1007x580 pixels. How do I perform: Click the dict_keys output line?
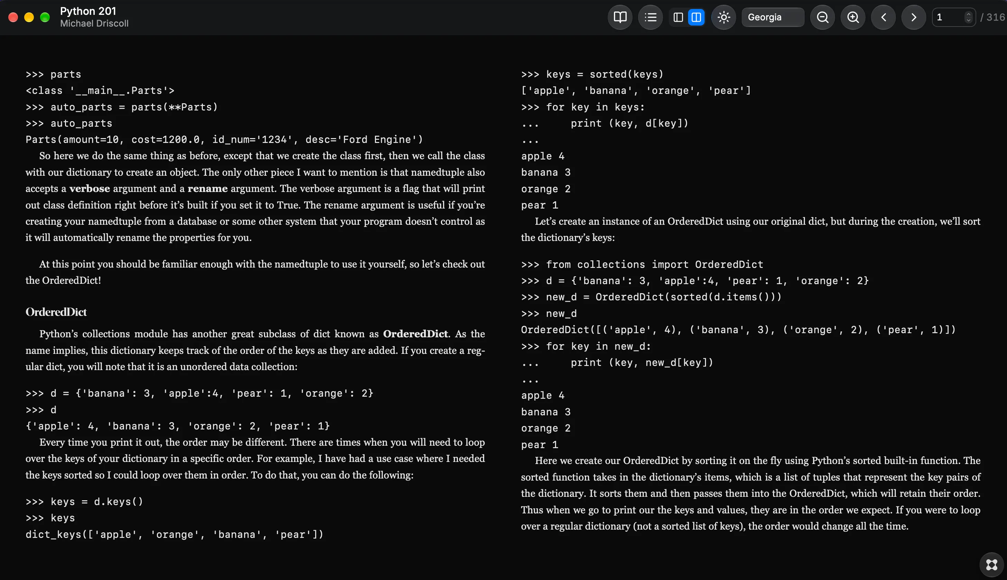coord(174,534)
